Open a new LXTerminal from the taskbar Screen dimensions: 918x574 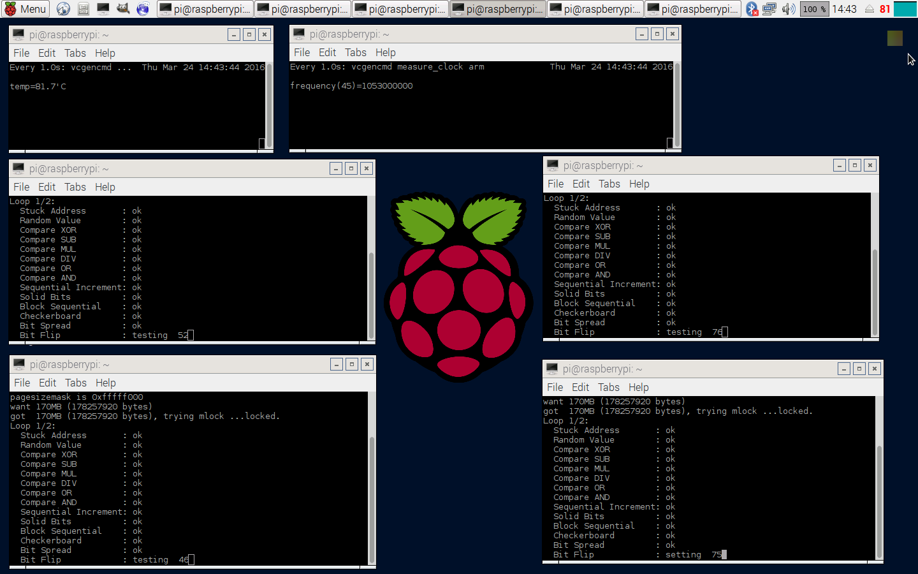tap(103, 9)
